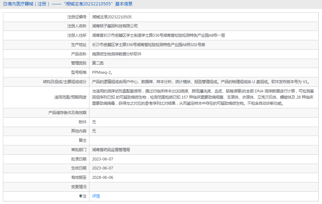The image size is (322, 204).
Task: Click the 产品储存条件及有效期 label
Action: click(x=67, y=113)
